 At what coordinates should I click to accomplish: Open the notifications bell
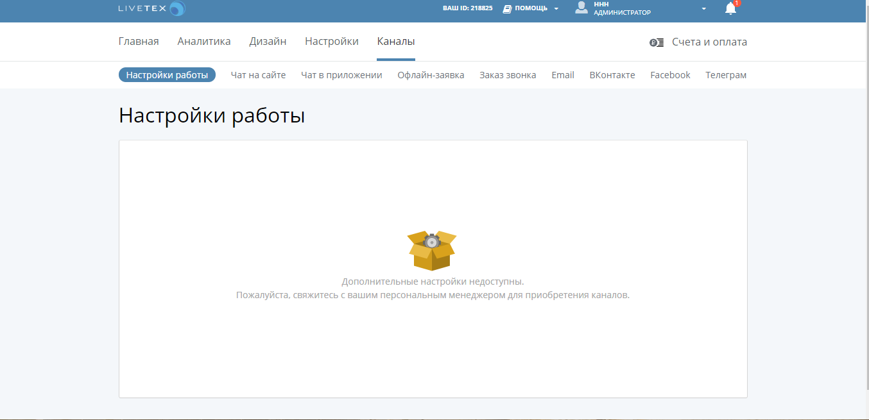pos(730,9)
